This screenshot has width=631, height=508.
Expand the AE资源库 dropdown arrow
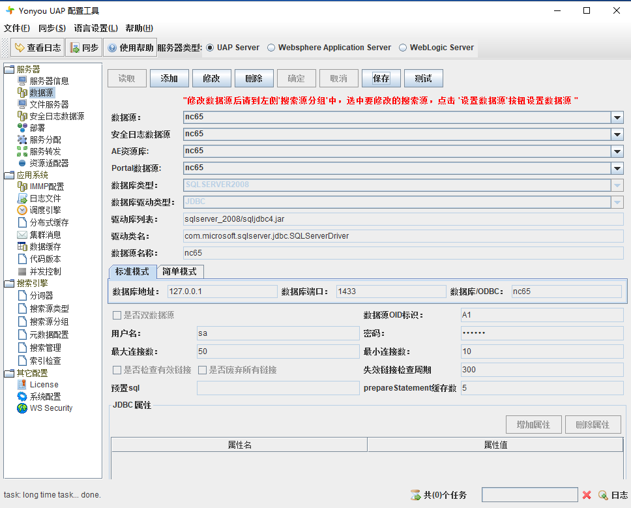[x=617, y=151]
